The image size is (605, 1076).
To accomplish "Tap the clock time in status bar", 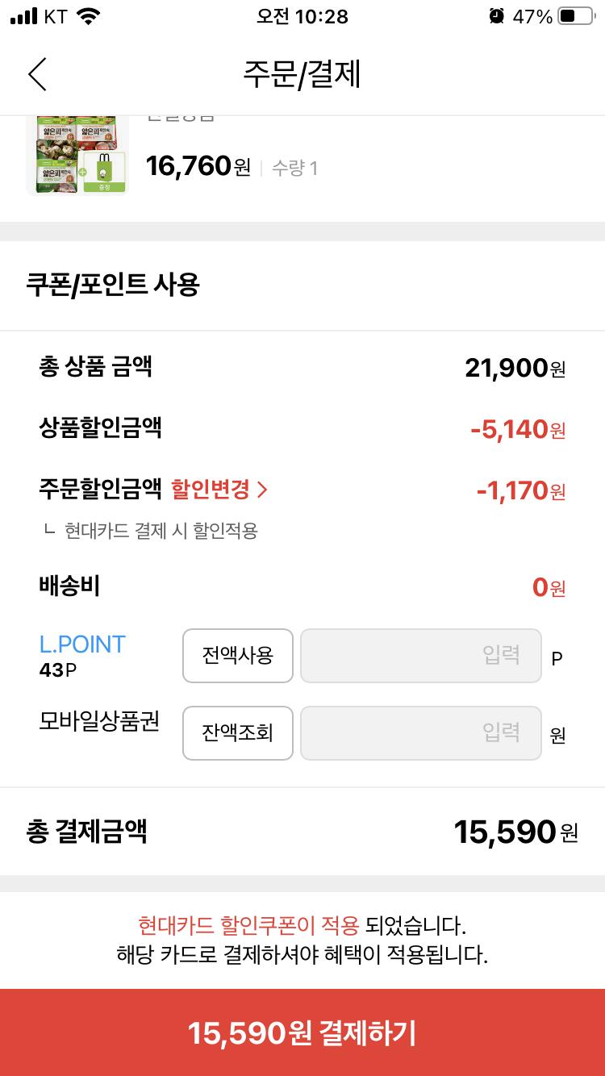I will [302, 16].
